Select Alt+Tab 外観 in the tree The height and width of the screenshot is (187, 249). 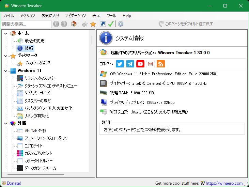click(35, 131)
